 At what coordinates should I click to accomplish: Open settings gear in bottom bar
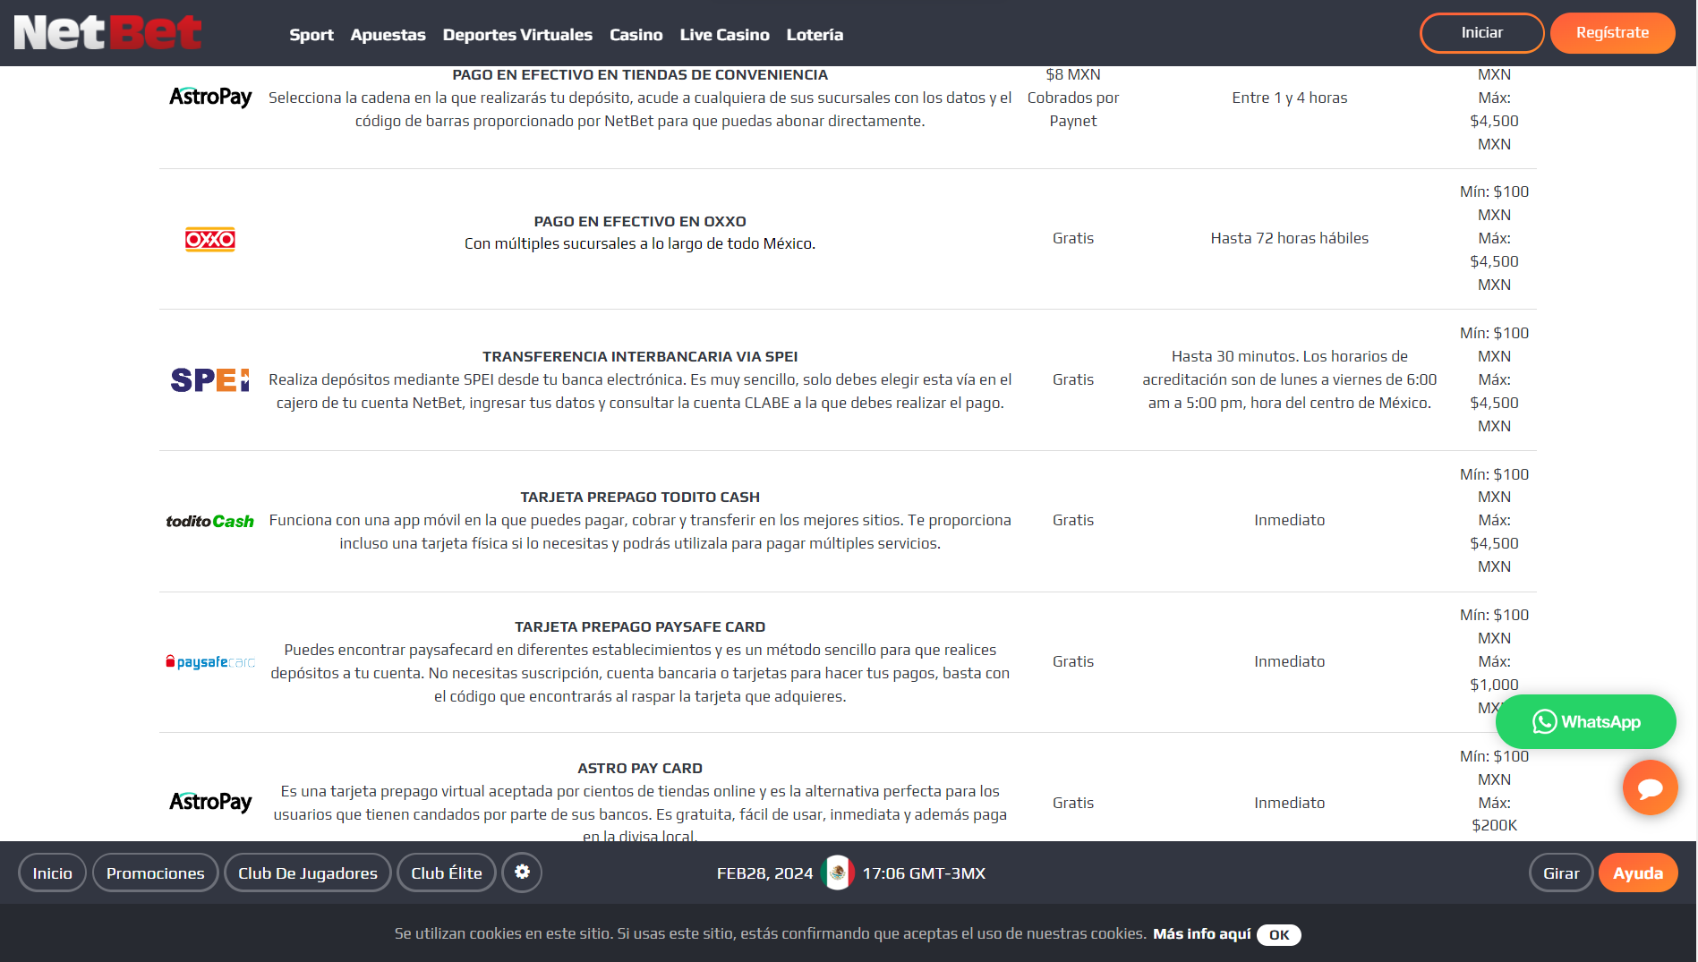point(522,873)
